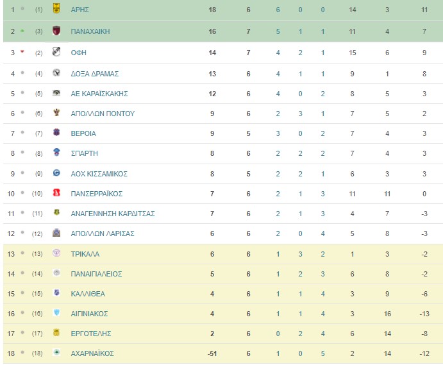Click the ΑΡΗΣ team crest icon
The height and width of the screenshot is (365, 443).
(56, 8)
